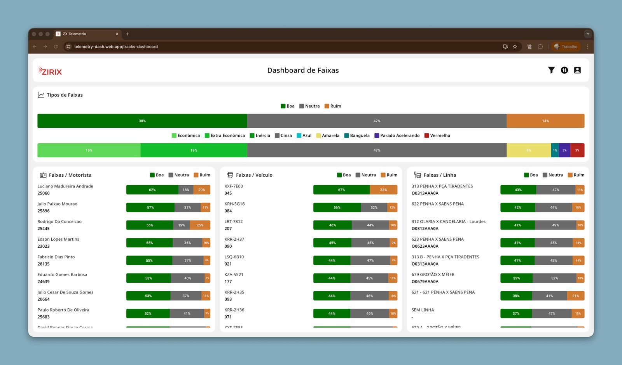
Task: Select line 622 PENHA X SAENS PENA
Action: point(437,204)
